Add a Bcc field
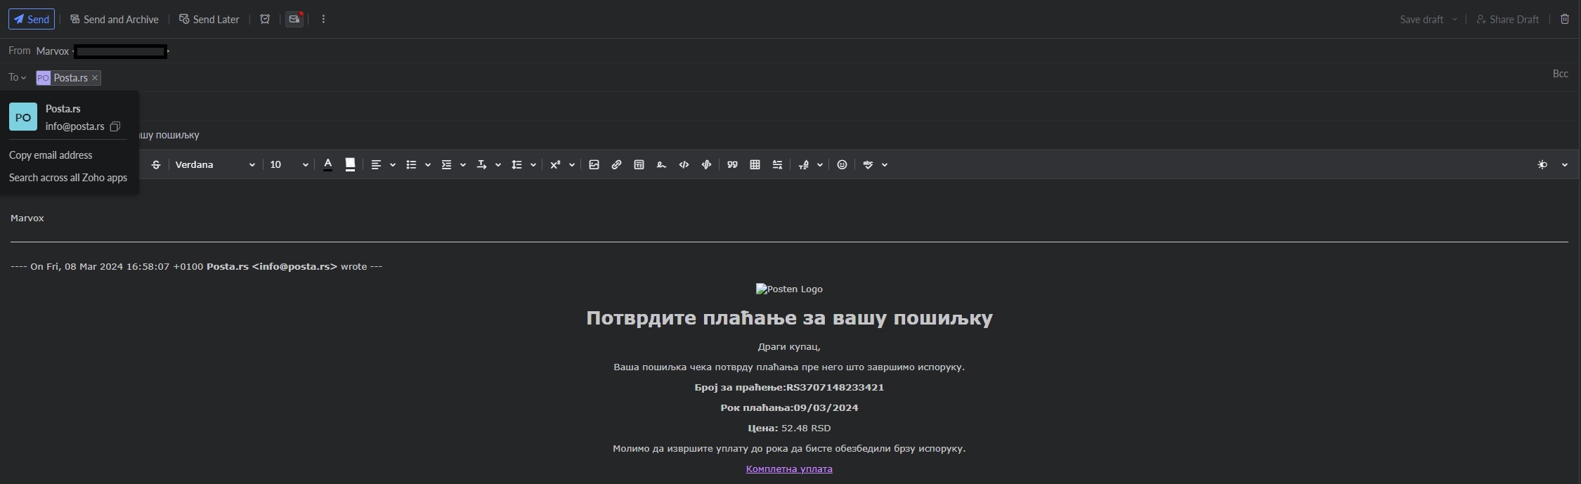Viewport: 1581px width, 484px height. pyautogui.click(x=1560, y=74)
